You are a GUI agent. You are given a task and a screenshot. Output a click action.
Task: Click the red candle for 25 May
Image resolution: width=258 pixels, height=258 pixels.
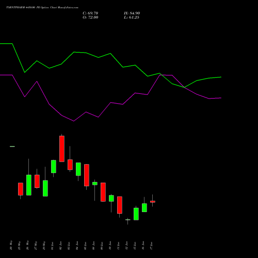tap(21, 189)
